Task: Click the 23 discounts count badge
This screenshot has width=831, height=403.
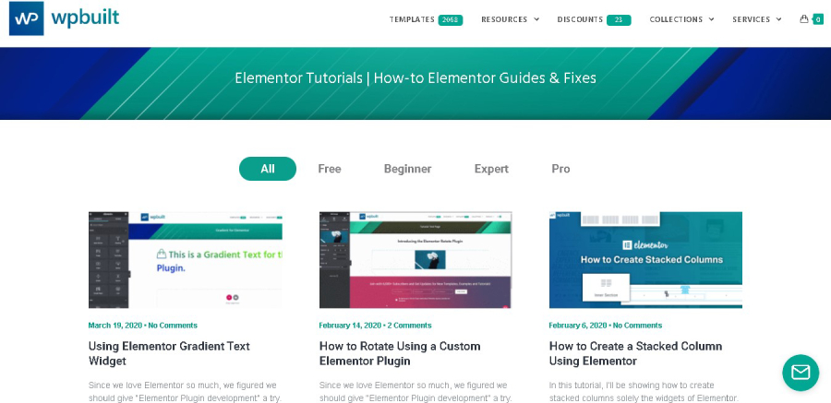Action: [x=619, y=20]
